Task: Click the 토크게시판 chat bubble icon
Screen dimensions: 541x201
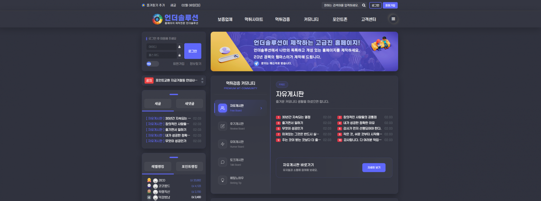Action: 223,162
